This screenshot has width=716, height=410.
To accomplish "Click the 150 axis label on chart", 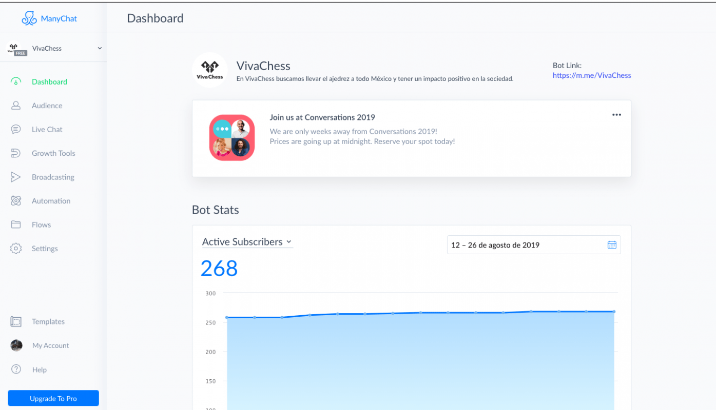I will coord(211,381).
